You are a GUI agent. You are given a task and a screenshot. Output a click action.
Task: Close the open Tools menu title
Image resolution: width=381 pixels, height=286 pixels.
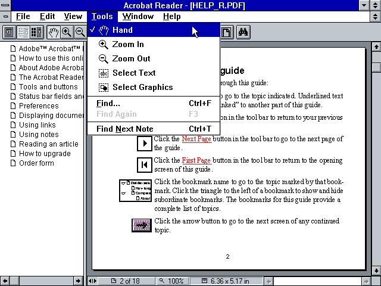click(102, 17)
